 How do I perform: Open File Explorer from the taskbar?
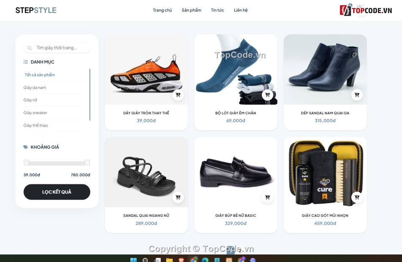[169, 260]
